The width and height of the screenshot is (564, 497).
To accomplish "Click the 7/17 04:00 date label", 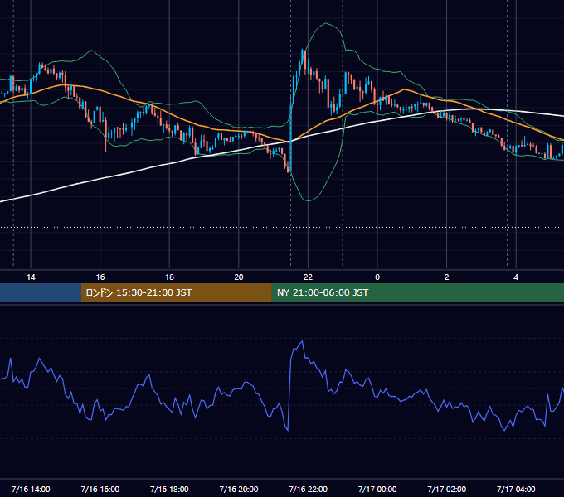I will 516,489.
